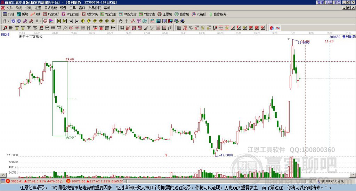Viewport: 356px width, 191px height.
Task: Click the 32.5000 high price marker
Action: [x=304, y=42]
